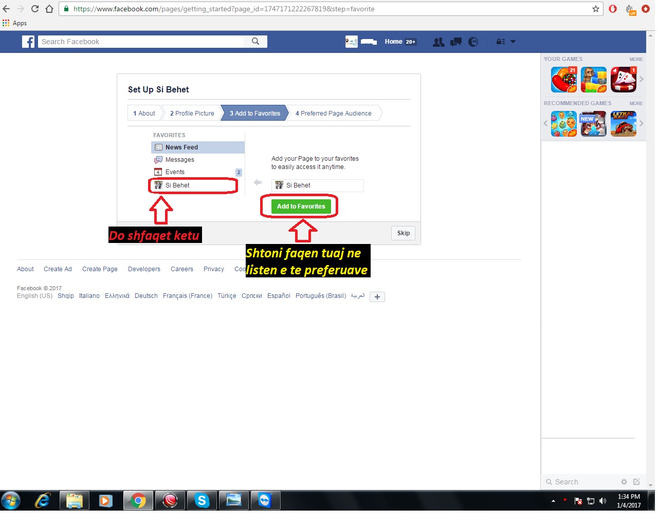Open recommended fruit puzzle game icon
Screen dimensions: 658x526
click(564, 124)
